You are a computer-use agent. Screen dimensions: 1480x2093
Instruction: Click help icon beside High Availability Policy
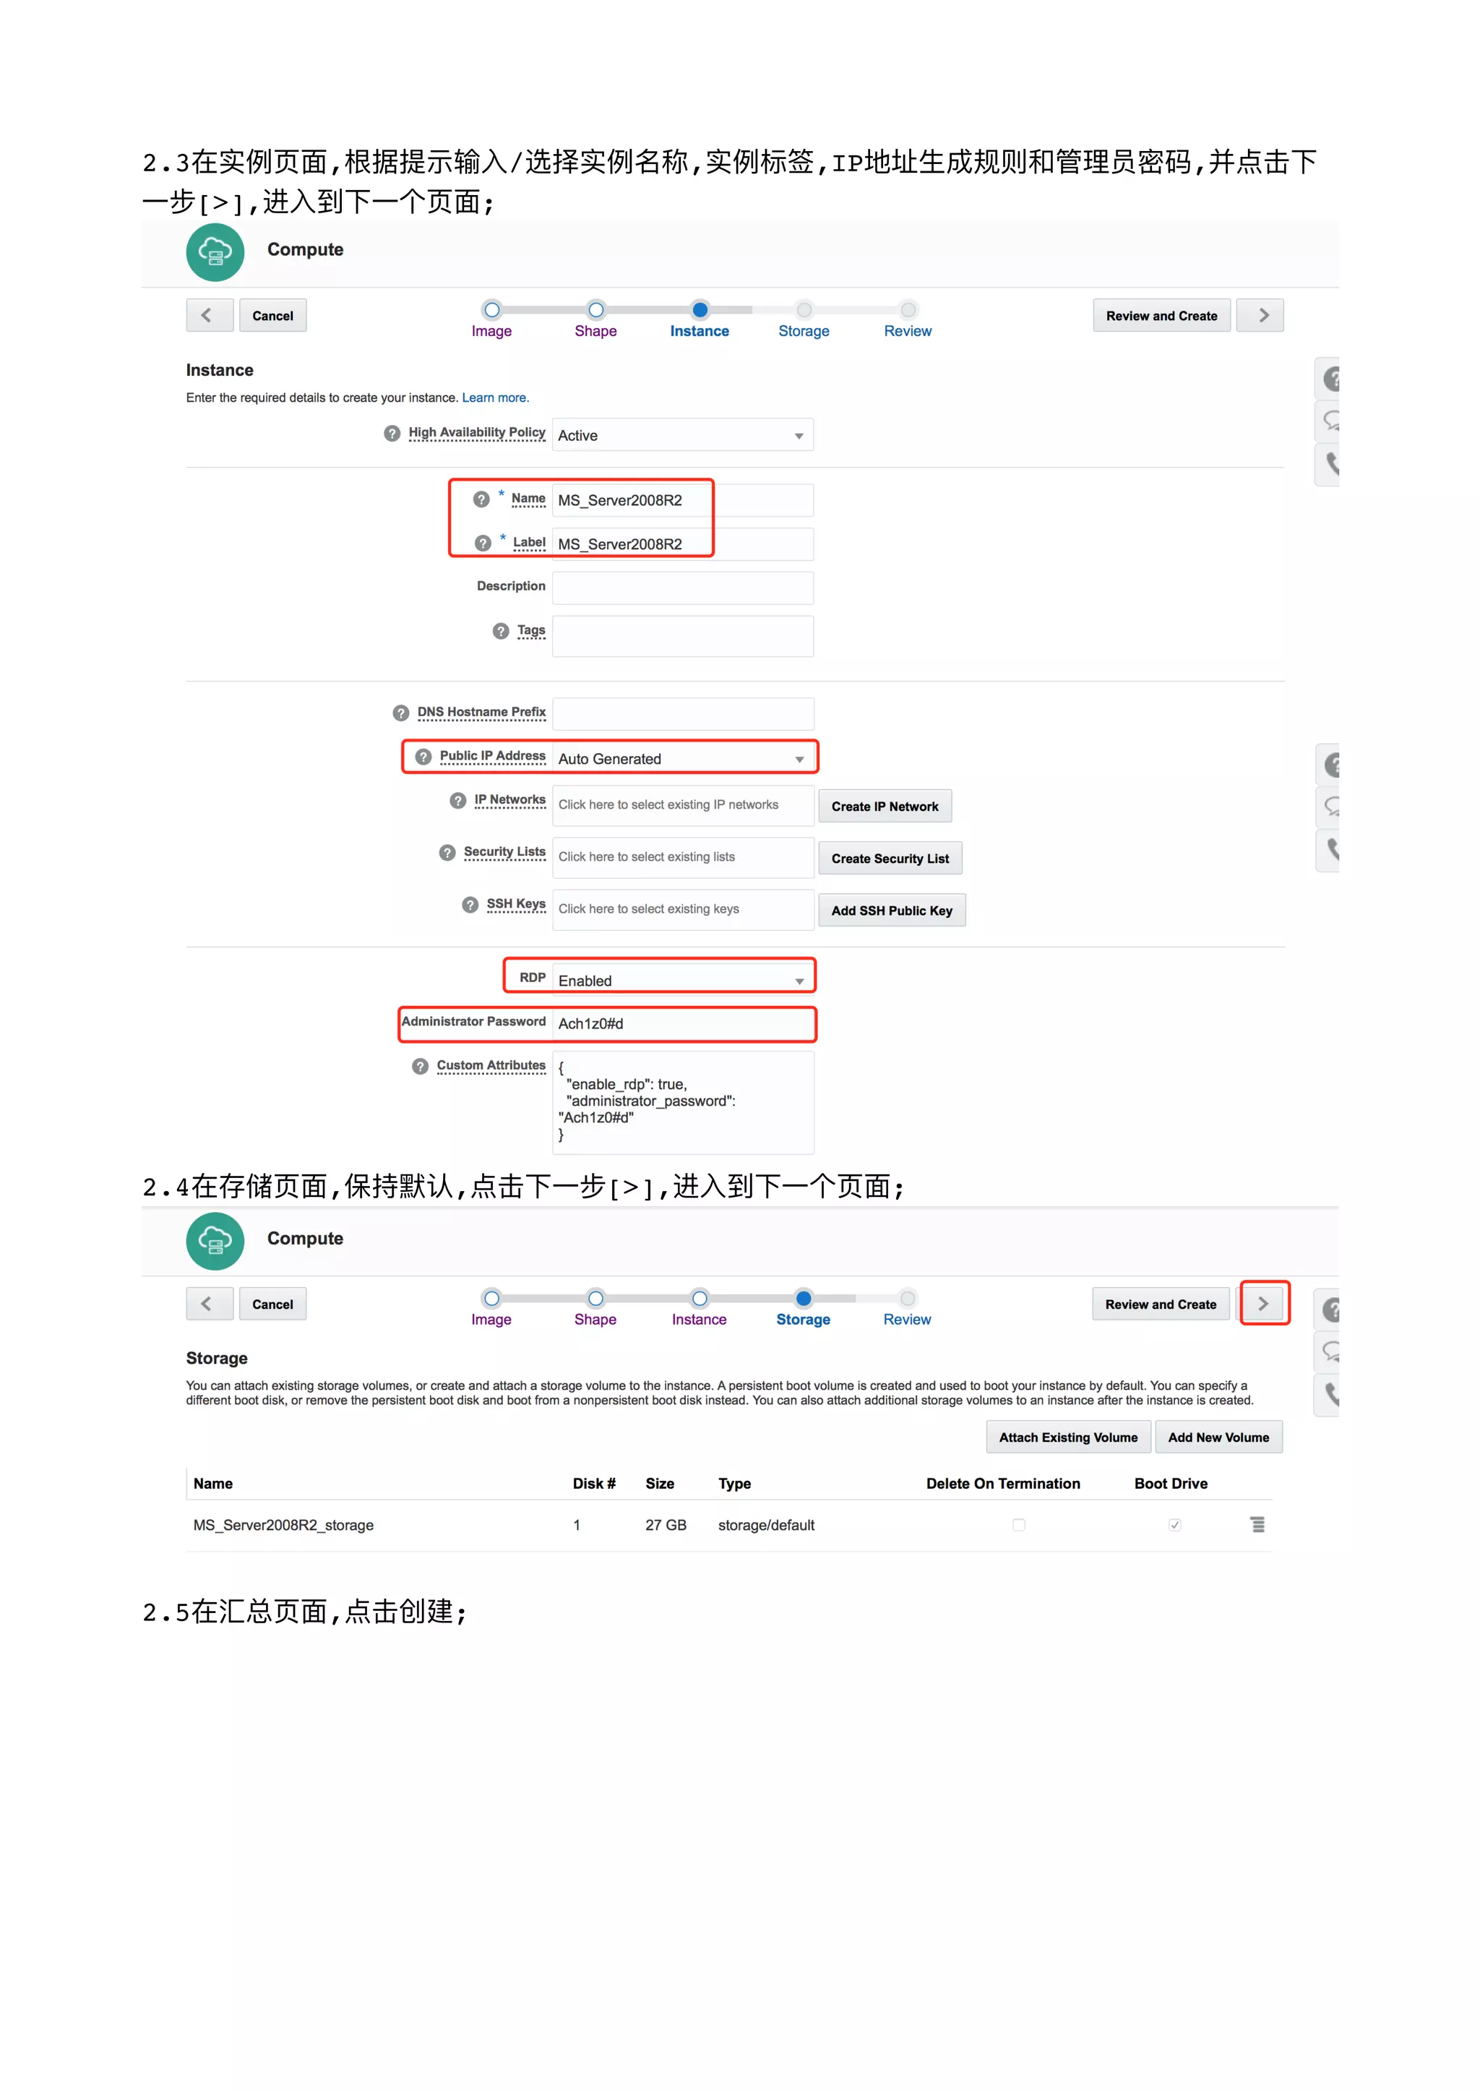(x=392, y=434)
